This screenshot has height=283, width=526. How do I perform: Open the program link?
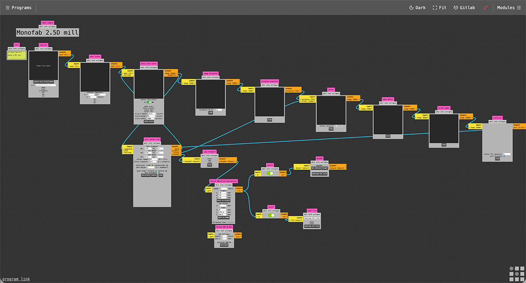pos(16,279)
